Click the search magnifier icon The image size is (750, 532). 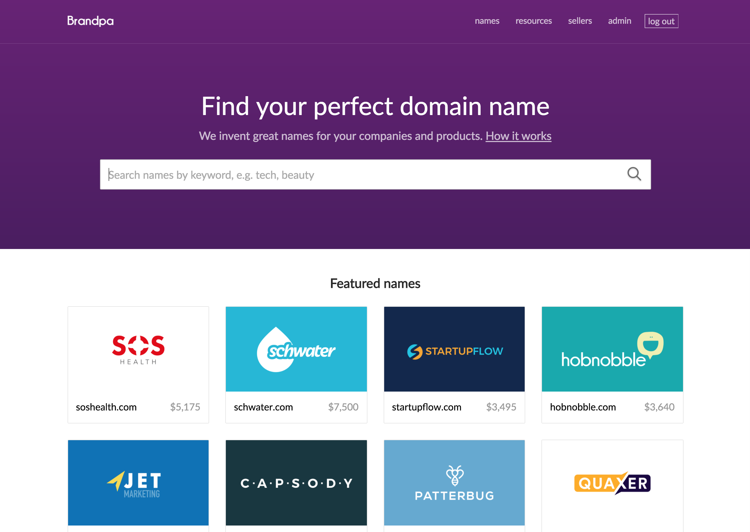pyautogui.click(x=634, y=174)
